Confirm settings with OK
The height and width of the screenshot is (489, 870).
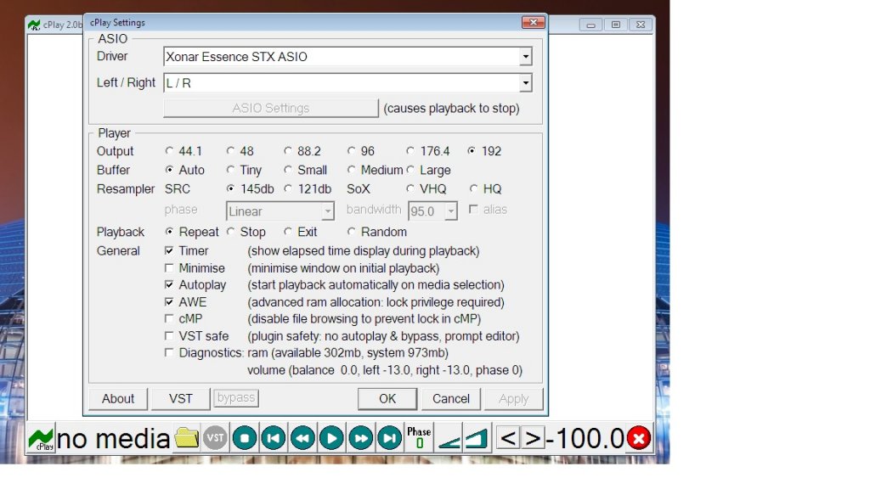[387, 399]
